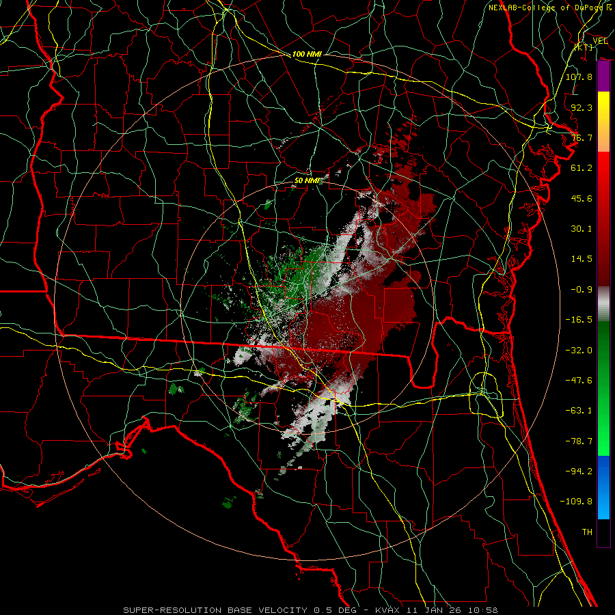The width and height of the screenshot is (615, 615).
Task: Click the 76.7 scale value
Action: (x=582, y=137)
